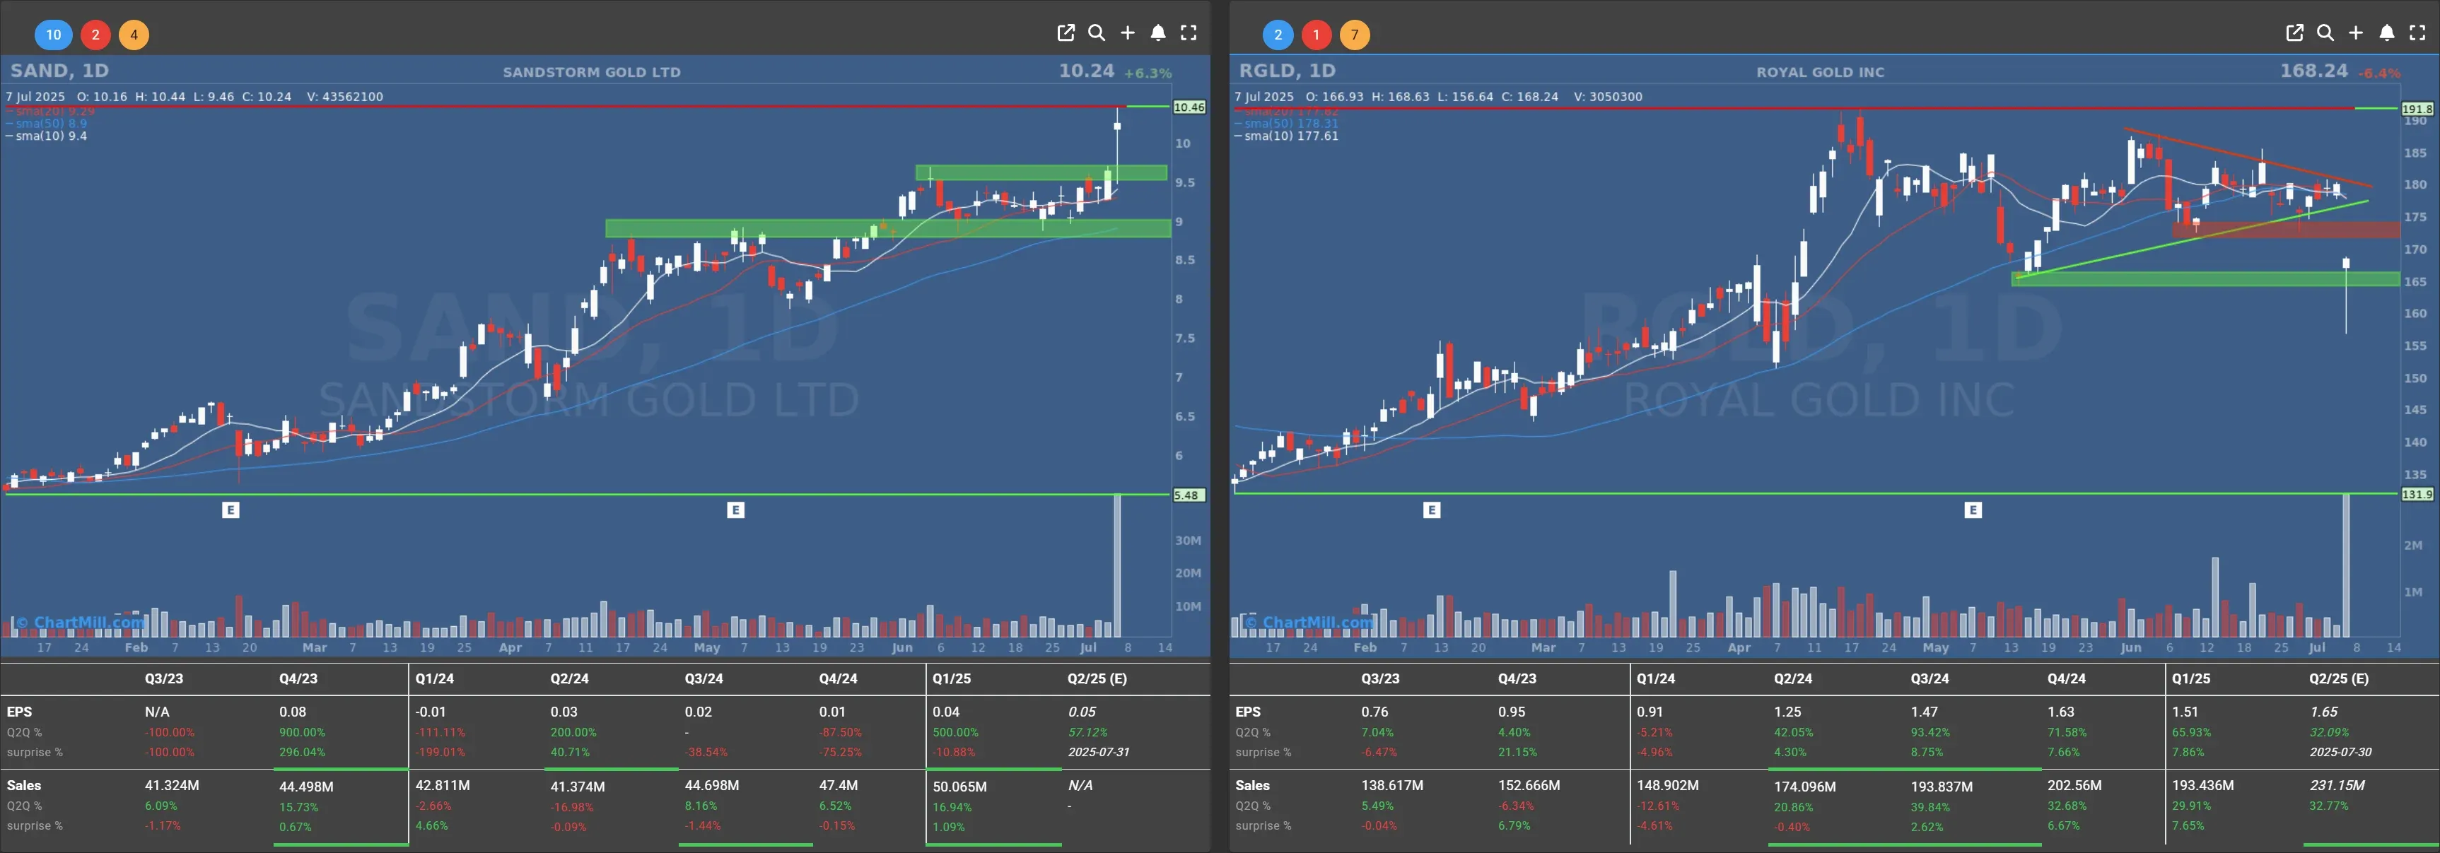Open RGLD chart in new window icon
Screen dimensions: 2440x853
click(x=2294, y=33)
